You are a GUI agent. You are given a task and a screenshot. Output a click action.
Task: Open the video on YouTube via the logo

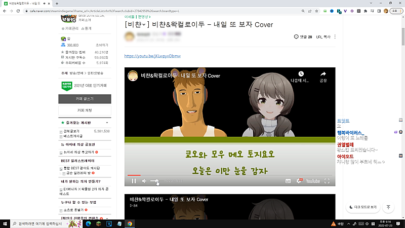click(x=313, y=181)
